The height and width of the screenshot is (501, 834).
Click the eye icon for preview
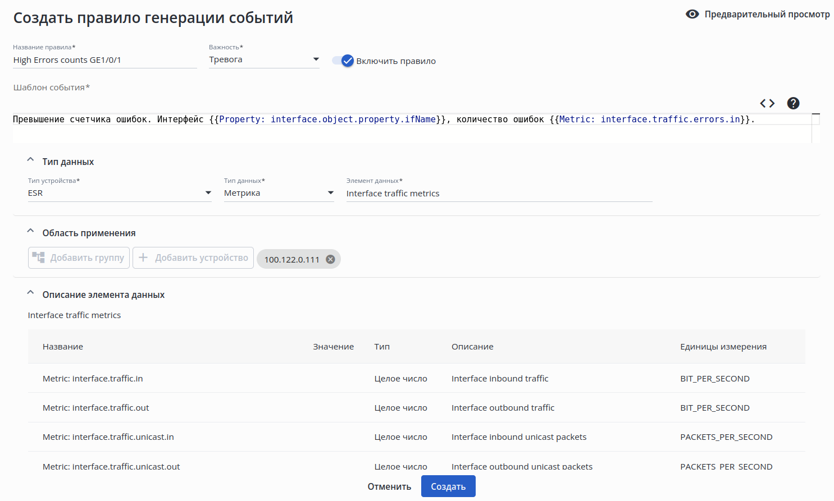point(692,15)
